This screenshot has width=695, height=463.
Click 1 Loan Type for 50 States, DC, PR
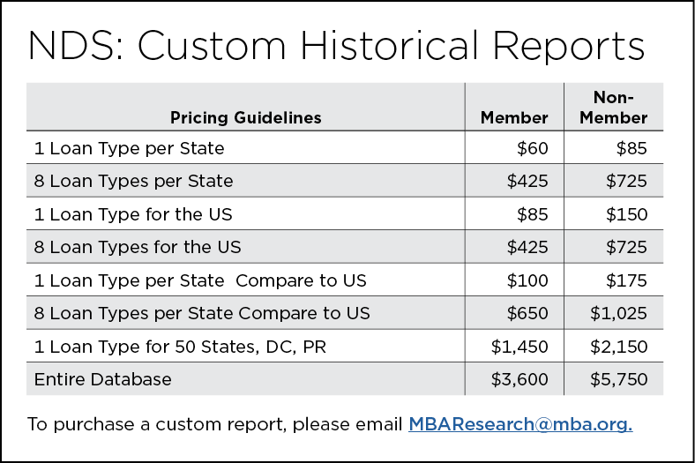click(180, 347)
